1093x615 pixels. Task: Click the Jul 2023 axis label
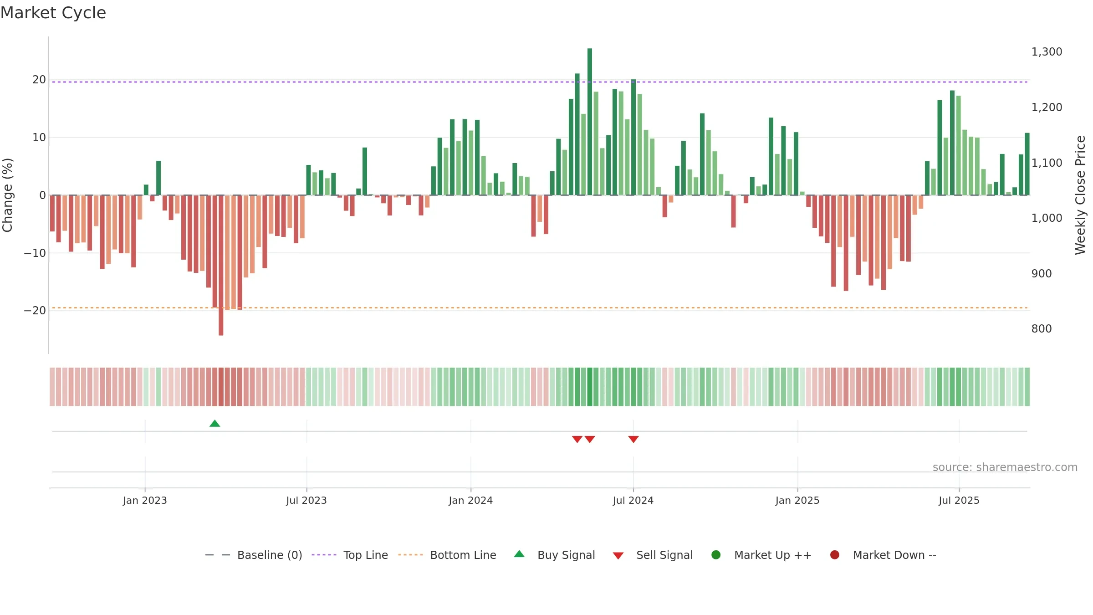(x=306, y=500)
